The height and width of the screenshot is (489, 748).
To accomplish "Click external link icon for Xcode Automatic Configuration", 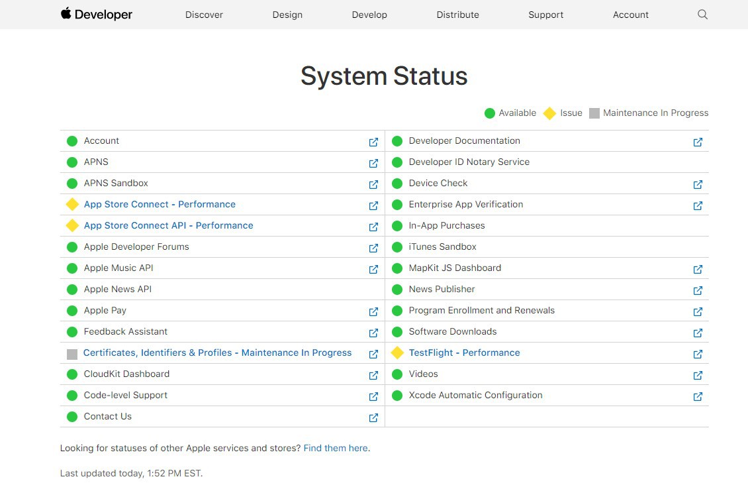I will click(x=698, y=396).
